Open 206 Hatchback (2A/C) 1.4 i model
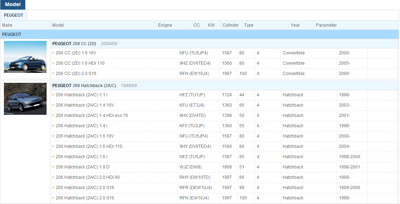This screenshot has width=400, height=204. [82, 126]
